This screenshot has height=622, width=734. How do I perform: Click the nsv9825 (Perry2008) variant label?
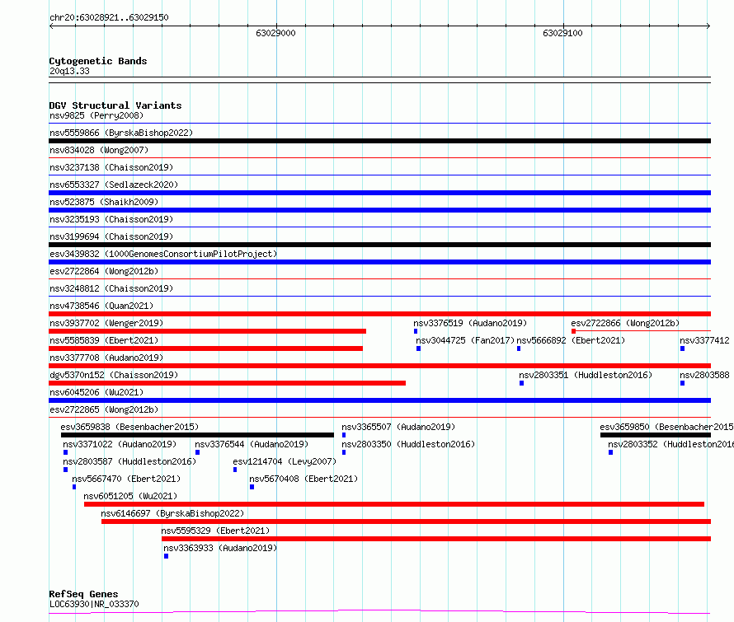[x=96, y=115]
